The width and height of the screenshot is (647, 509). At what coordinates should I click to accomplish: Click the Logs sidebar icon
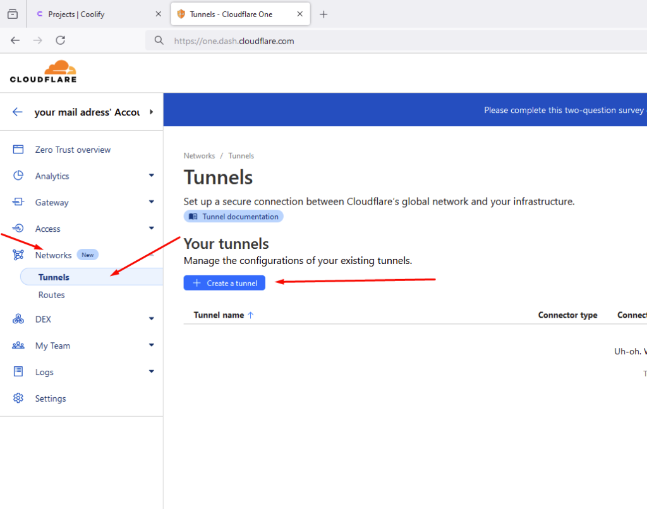pyautogui.click(x=18, y=371)
